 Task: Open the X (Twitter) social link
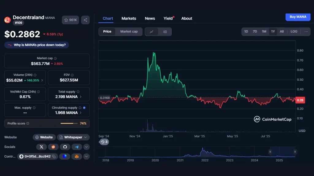click(41, 147)
